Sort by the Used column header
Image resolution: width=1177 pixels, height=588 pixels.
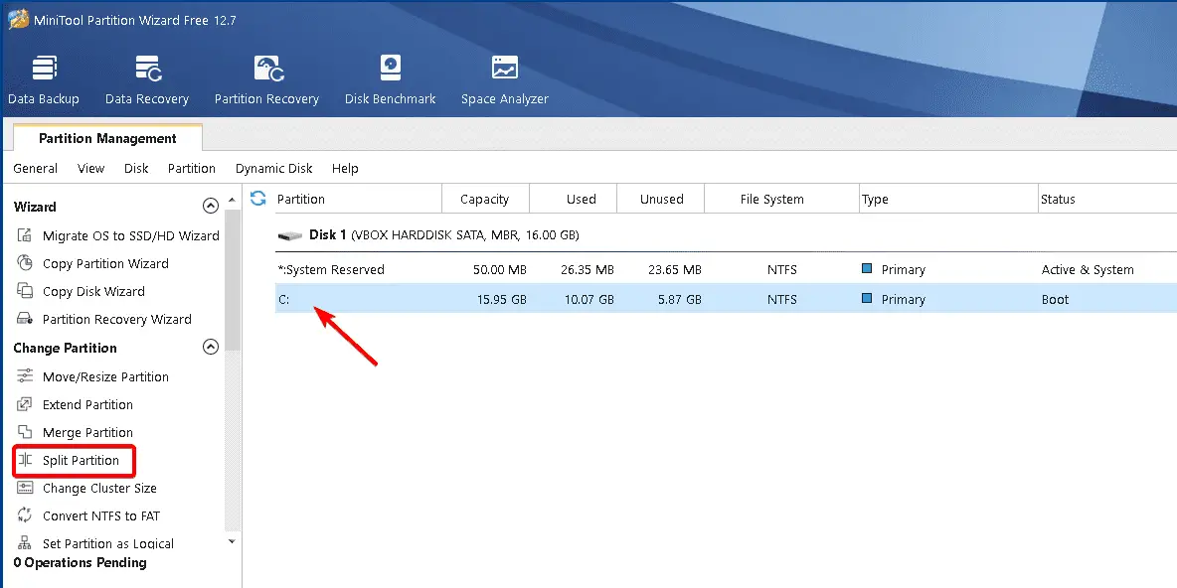tap(574, 199)
